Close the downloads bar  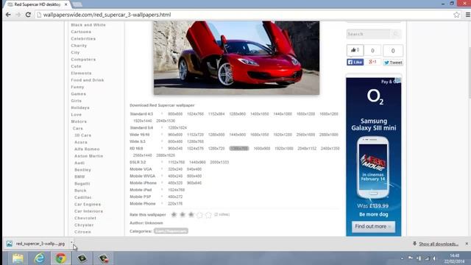[467, 244]
